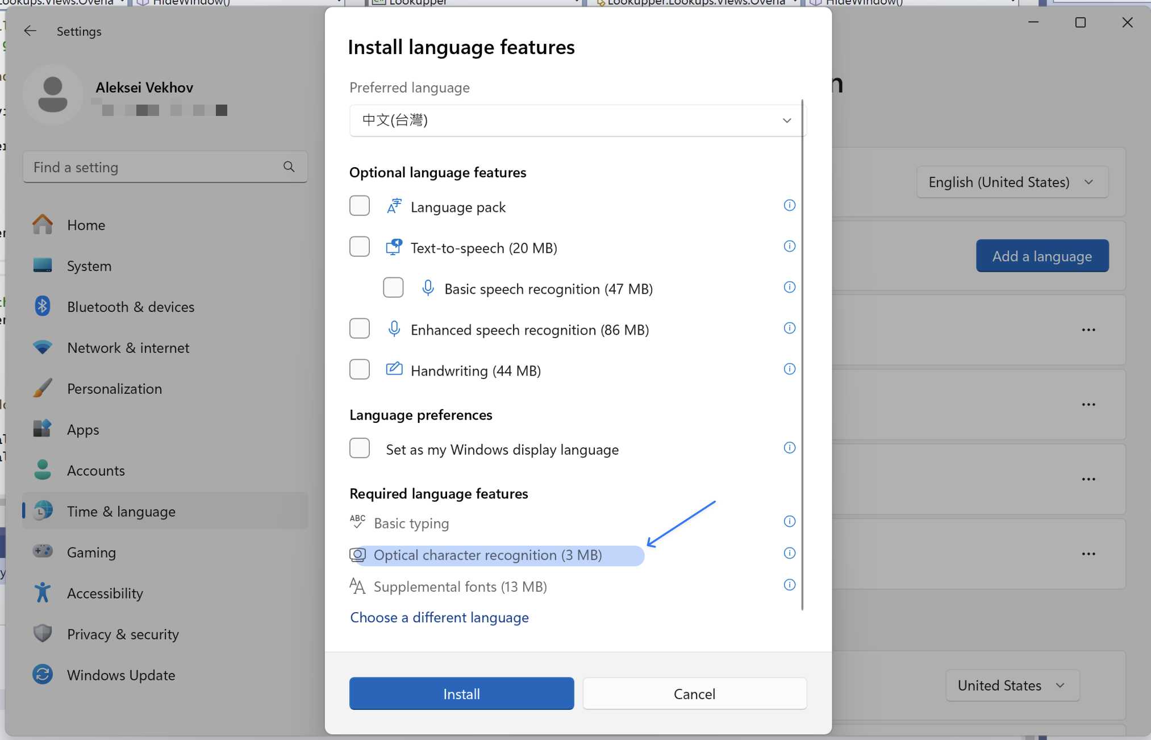Open the Home settings page
Screen dimensions: 1151x740
pyautogui.click(x=165, y=225)
